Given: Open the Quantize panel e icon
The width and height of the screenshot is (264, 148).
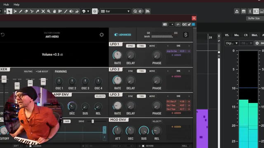Looking at the screenshot, I should (140, 11).
